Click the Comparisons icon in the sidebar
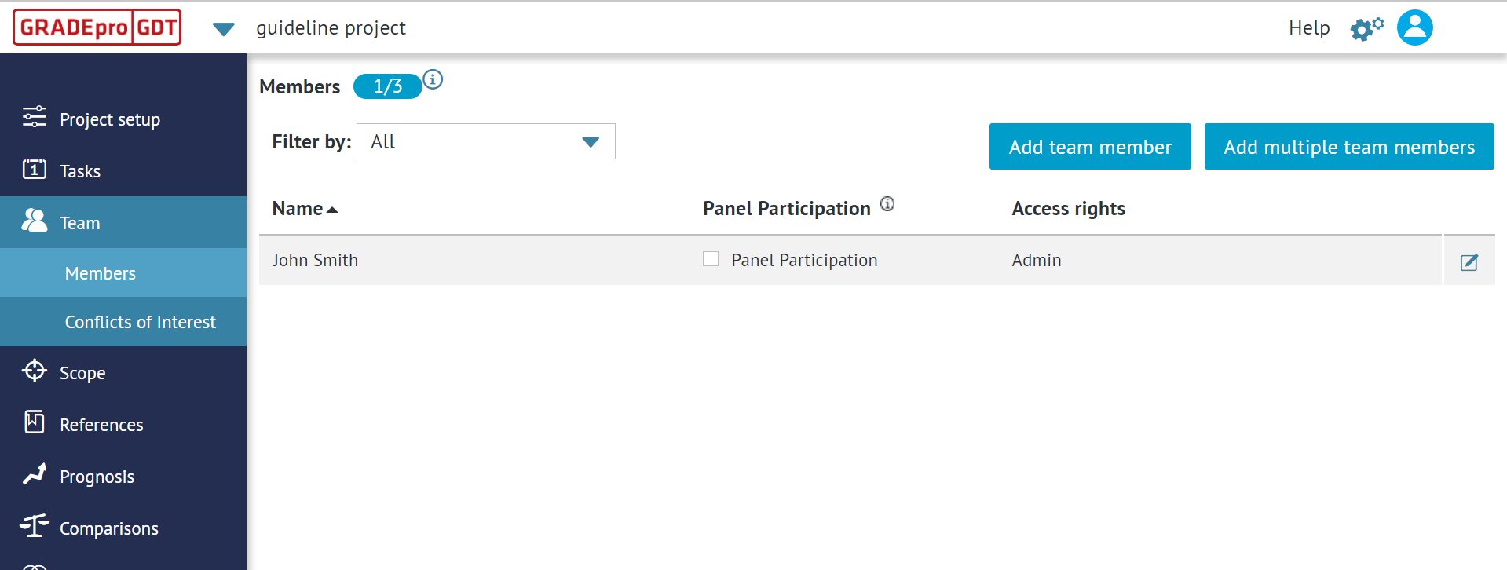Image resolution: width=1507 pixels, height=570 pixels. [x=34, y=527]
